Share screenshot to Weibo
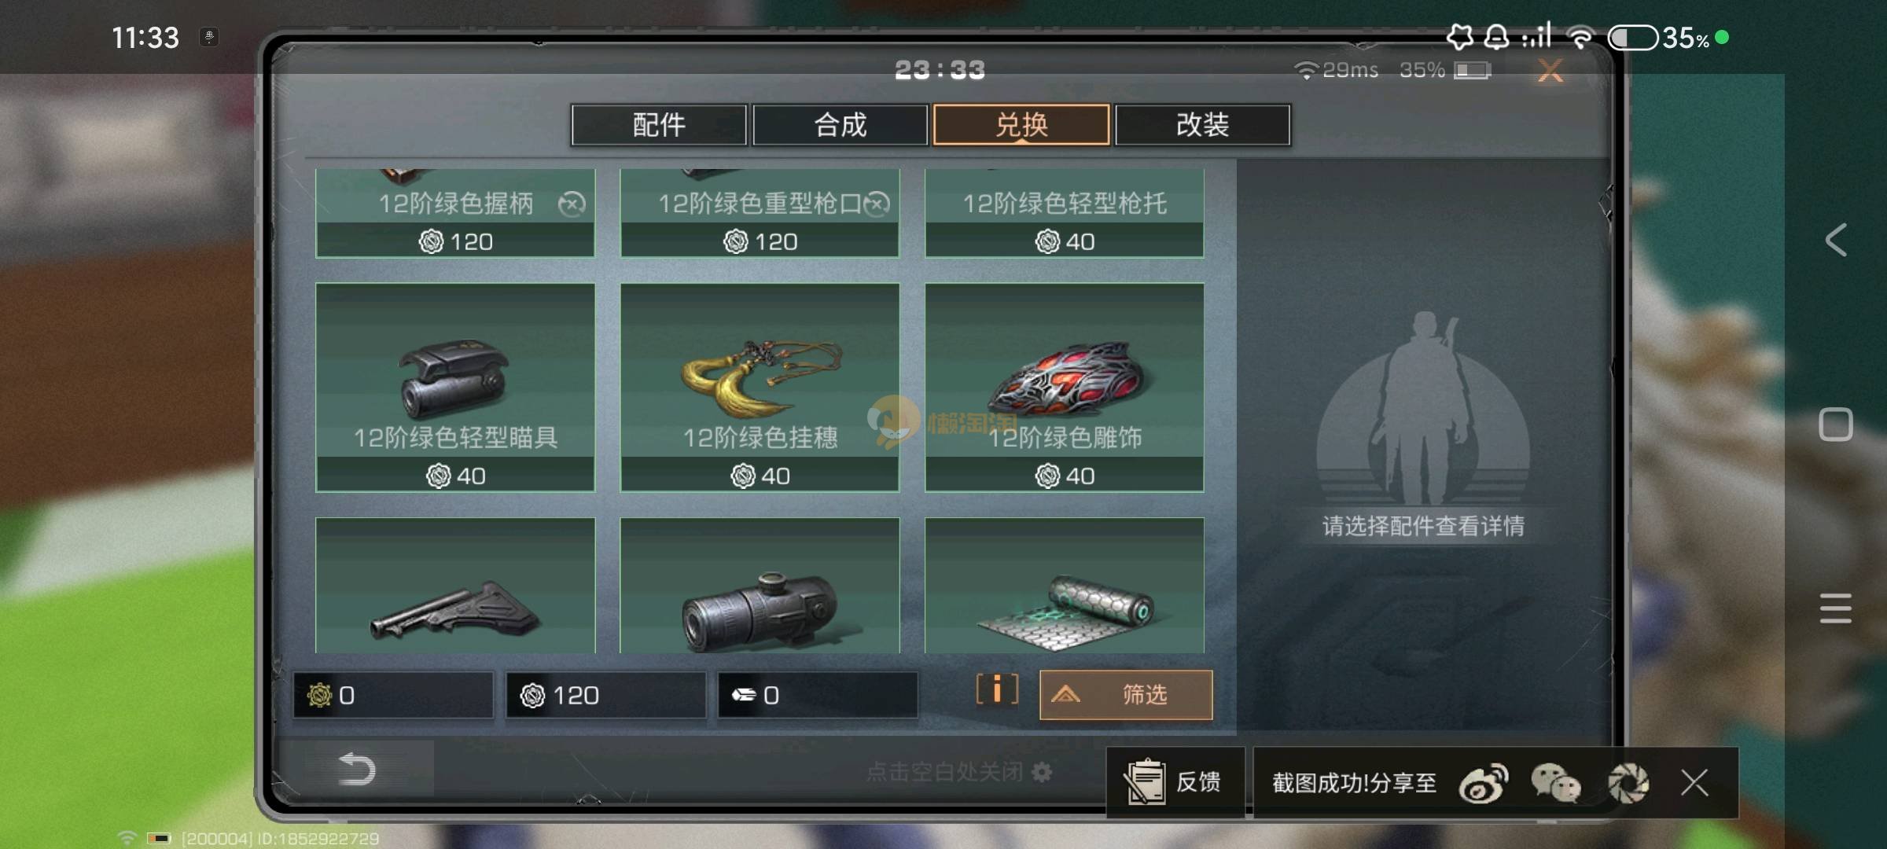The height and width of the screenshot is (849, 1887). tap(1483, 783)
